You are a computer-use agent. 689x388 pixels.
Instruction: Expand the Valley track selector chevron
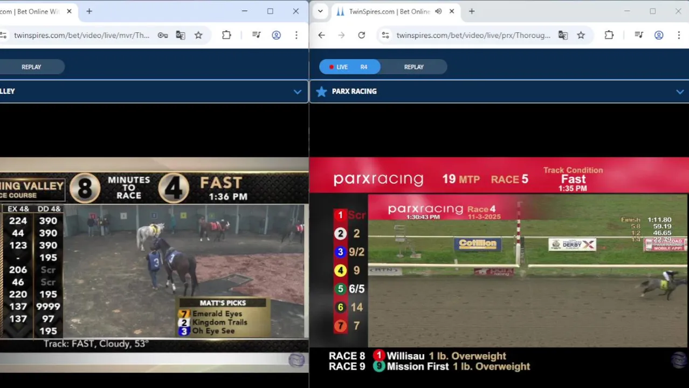(298, 92)
